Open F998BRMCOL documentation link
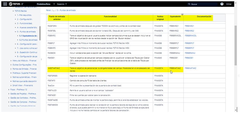 [x=191, y=36]
